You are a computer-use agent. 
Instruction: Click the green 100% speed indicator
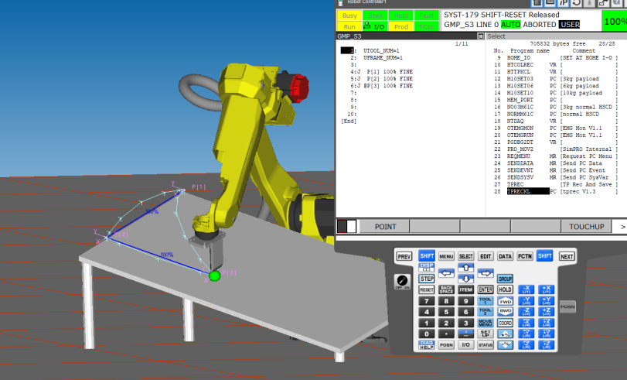pos(614,20)
